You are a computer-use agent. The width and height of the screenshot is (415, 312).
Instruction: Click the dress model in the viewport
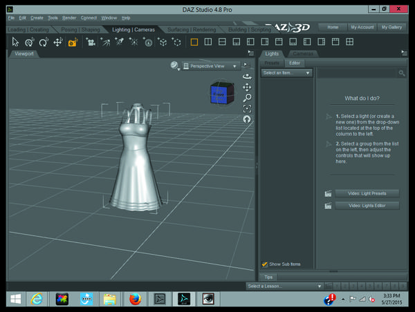pyautogui.click(x=136, y=157)
